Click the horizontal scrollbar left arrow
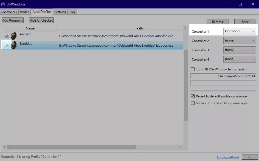This screenshot has height=161, width=259. pos(4,147)
